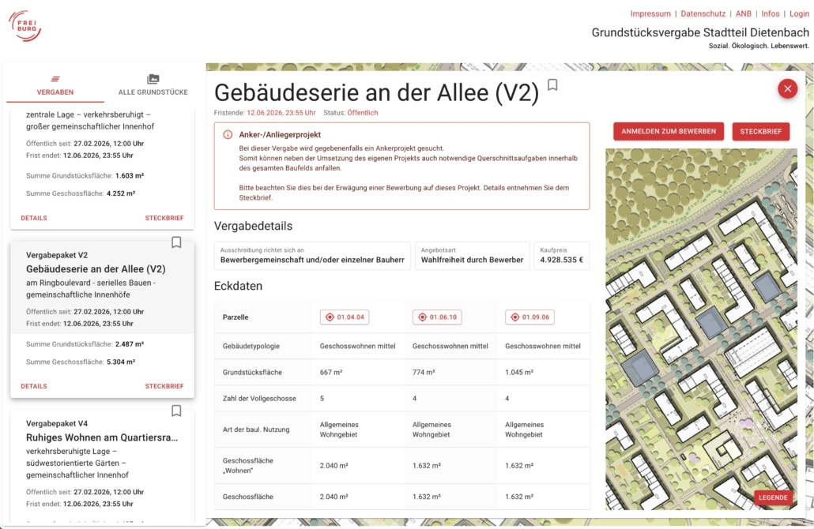Click the info icon in Anker-/Anliegerprojekt notice
Viewport: 814px width, 529px height.
228,135
